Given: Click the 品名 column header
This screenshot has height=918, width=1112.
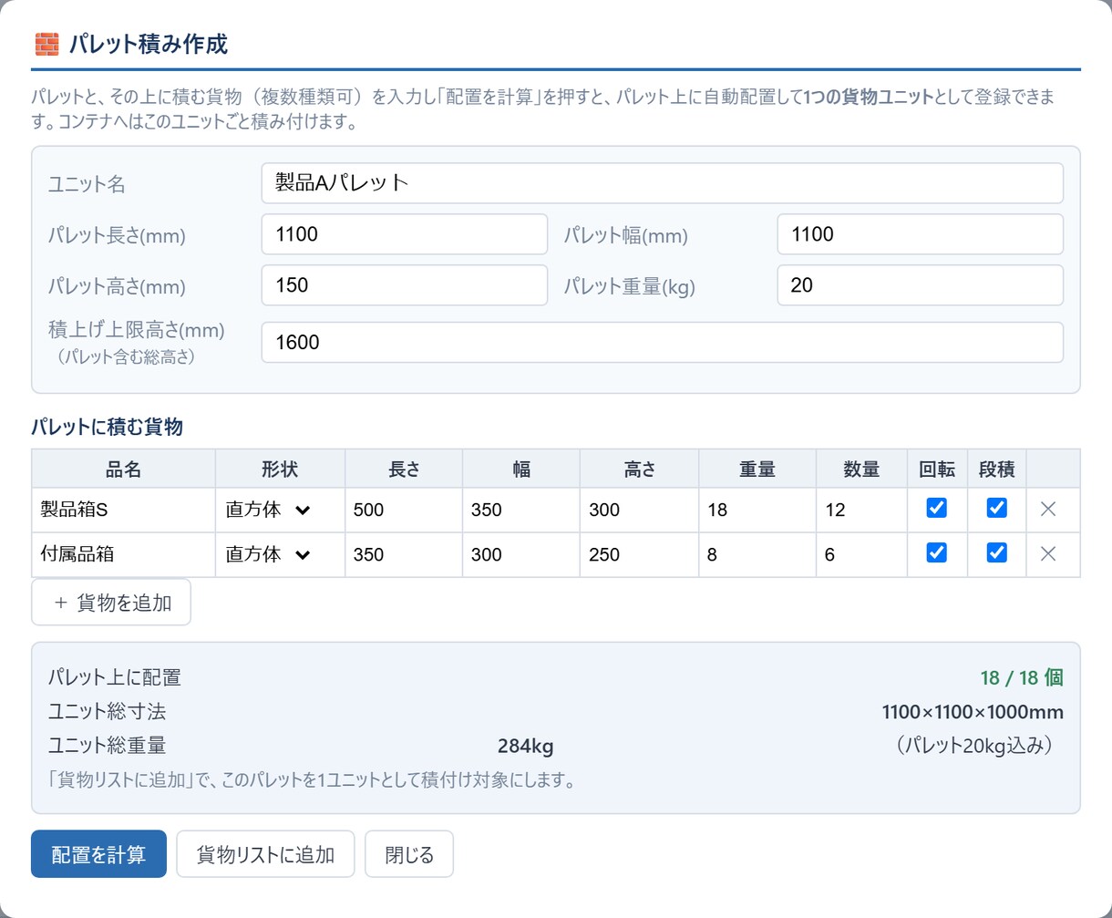Looking at the screenshot, I should [124, 469].
